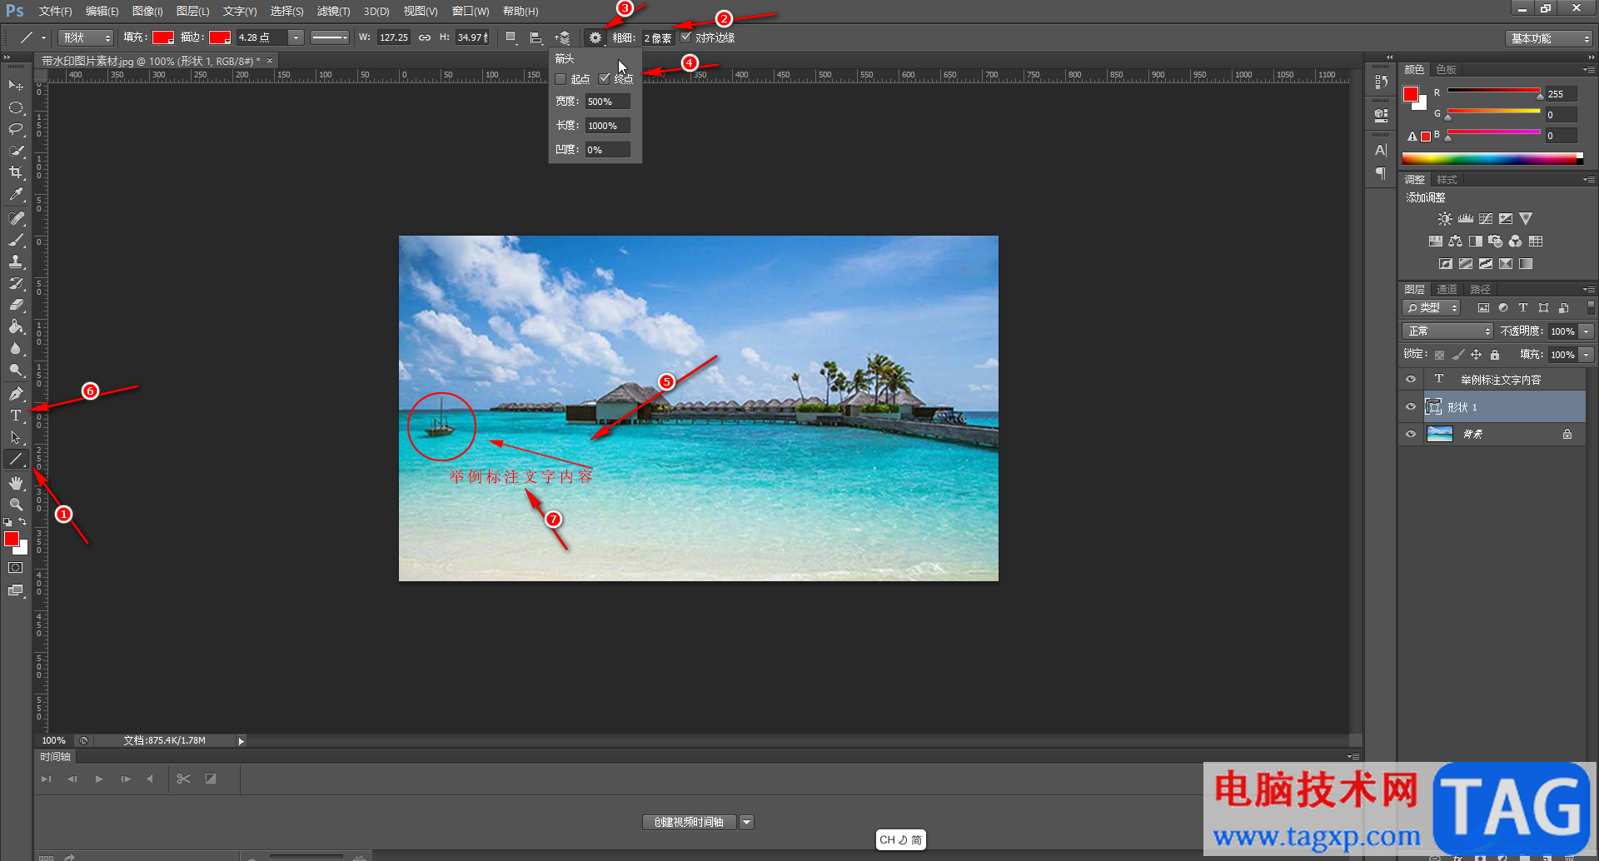Select the Pen tool

point(16,393)
